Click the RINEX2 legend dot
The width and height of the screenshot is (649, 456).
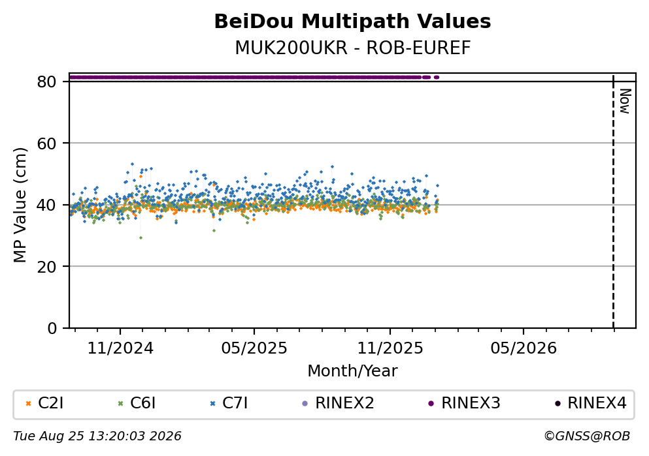[305, 404]
